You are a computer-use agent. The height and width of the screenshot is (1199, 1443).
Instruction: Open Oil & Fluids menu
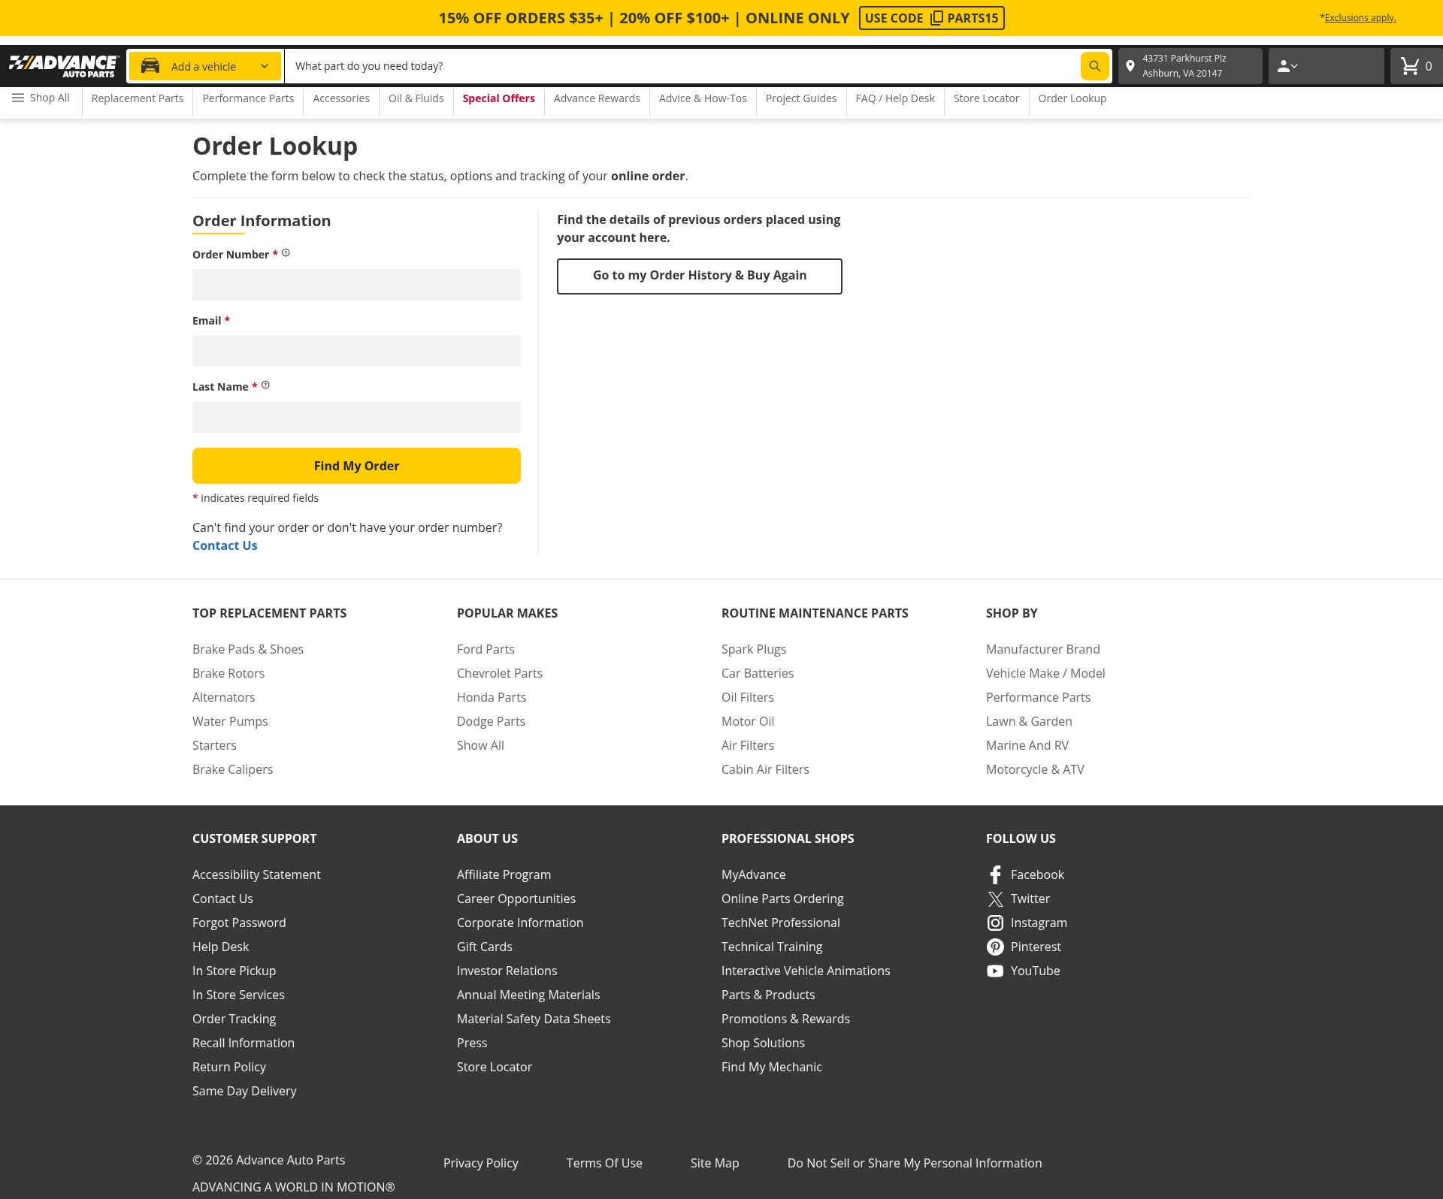(x=416, y=98)
